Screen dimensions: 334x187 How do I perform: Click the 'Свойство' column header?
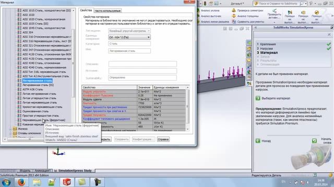[109, 87]
